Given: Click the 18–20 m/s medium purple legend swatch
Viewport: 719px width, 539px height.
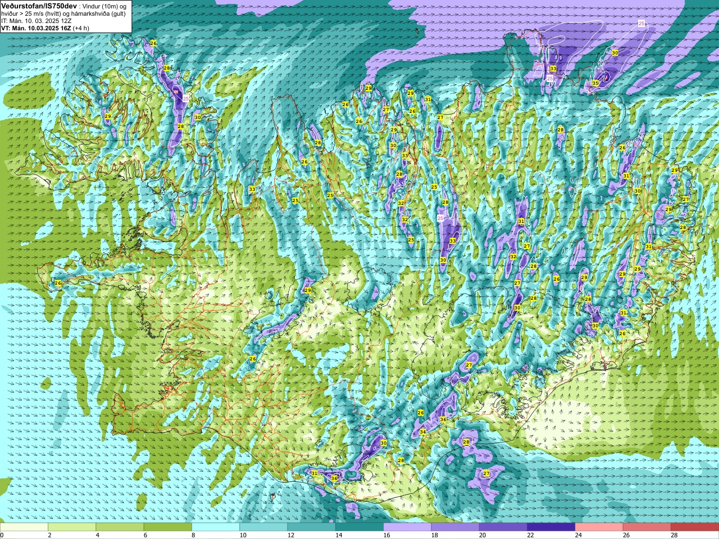Looking at the screenshot, I should 456,527.
